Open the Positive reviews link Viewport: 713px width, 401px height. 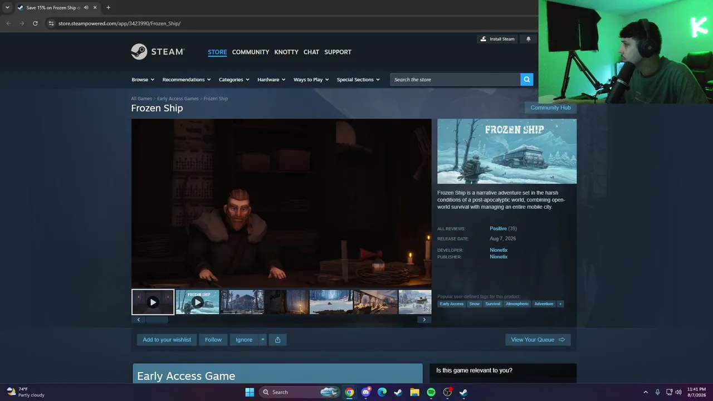coord(498,228)
